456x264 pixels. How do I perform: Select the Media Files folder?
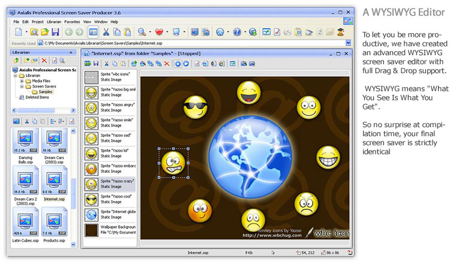tap(41, 81)
